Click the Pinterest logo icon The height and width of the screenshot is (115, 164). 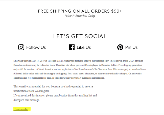click(120, 47)
